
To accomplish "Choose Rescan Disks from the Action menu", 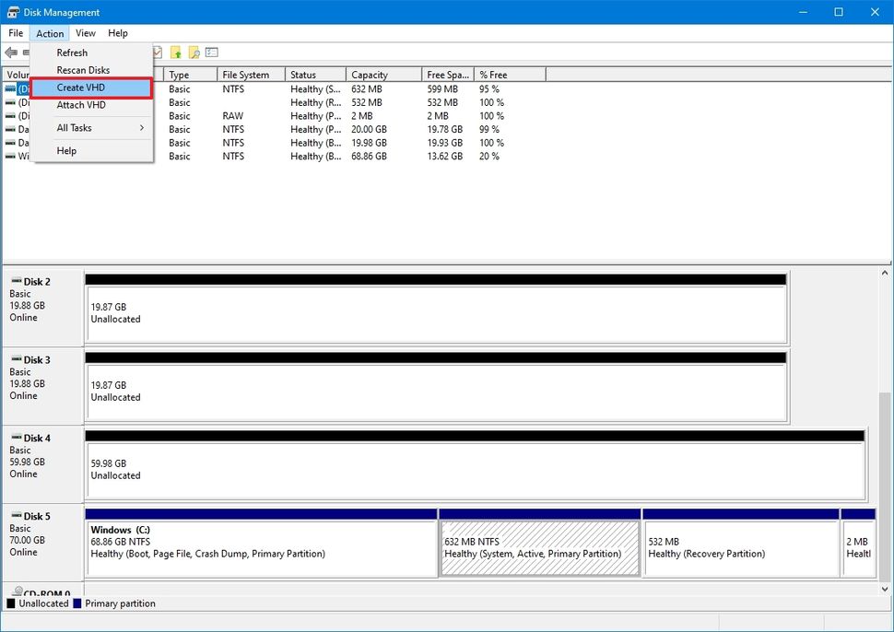I will [92, 70].
